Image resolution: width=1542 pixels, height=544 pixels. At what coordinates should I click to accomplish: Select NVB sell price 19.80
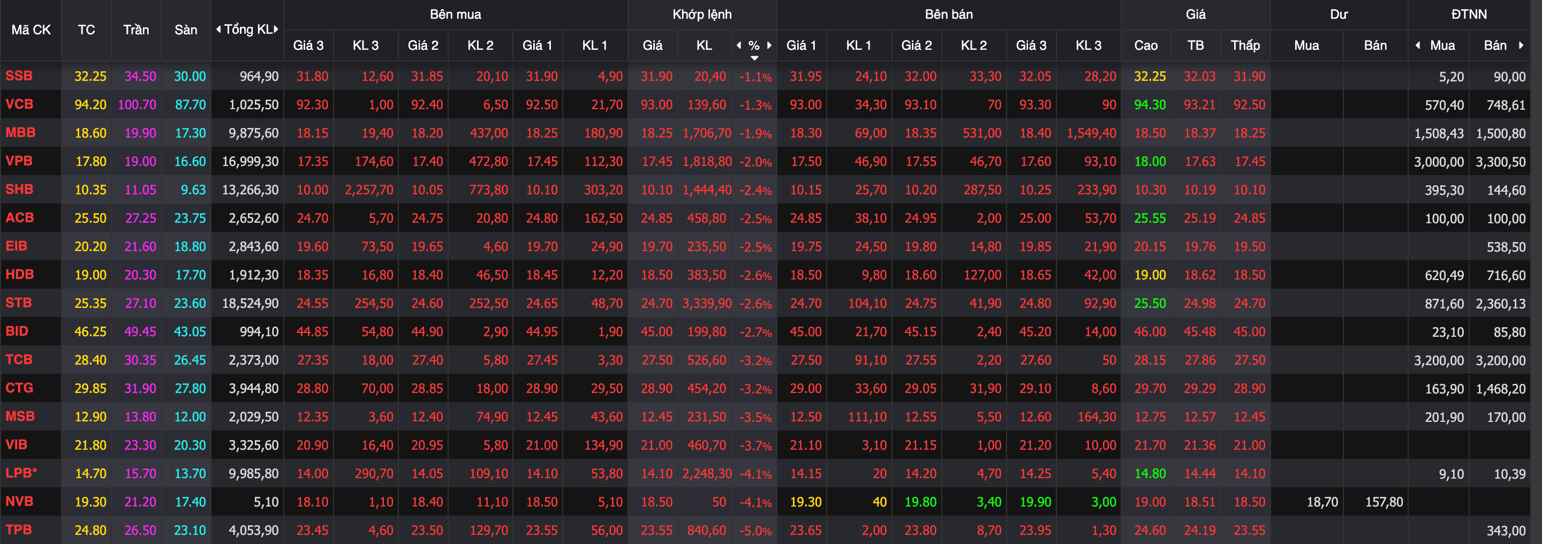coord(921,502)
